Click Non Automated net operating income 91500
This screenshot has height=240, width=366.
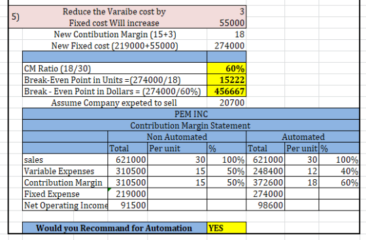(127, 205)
